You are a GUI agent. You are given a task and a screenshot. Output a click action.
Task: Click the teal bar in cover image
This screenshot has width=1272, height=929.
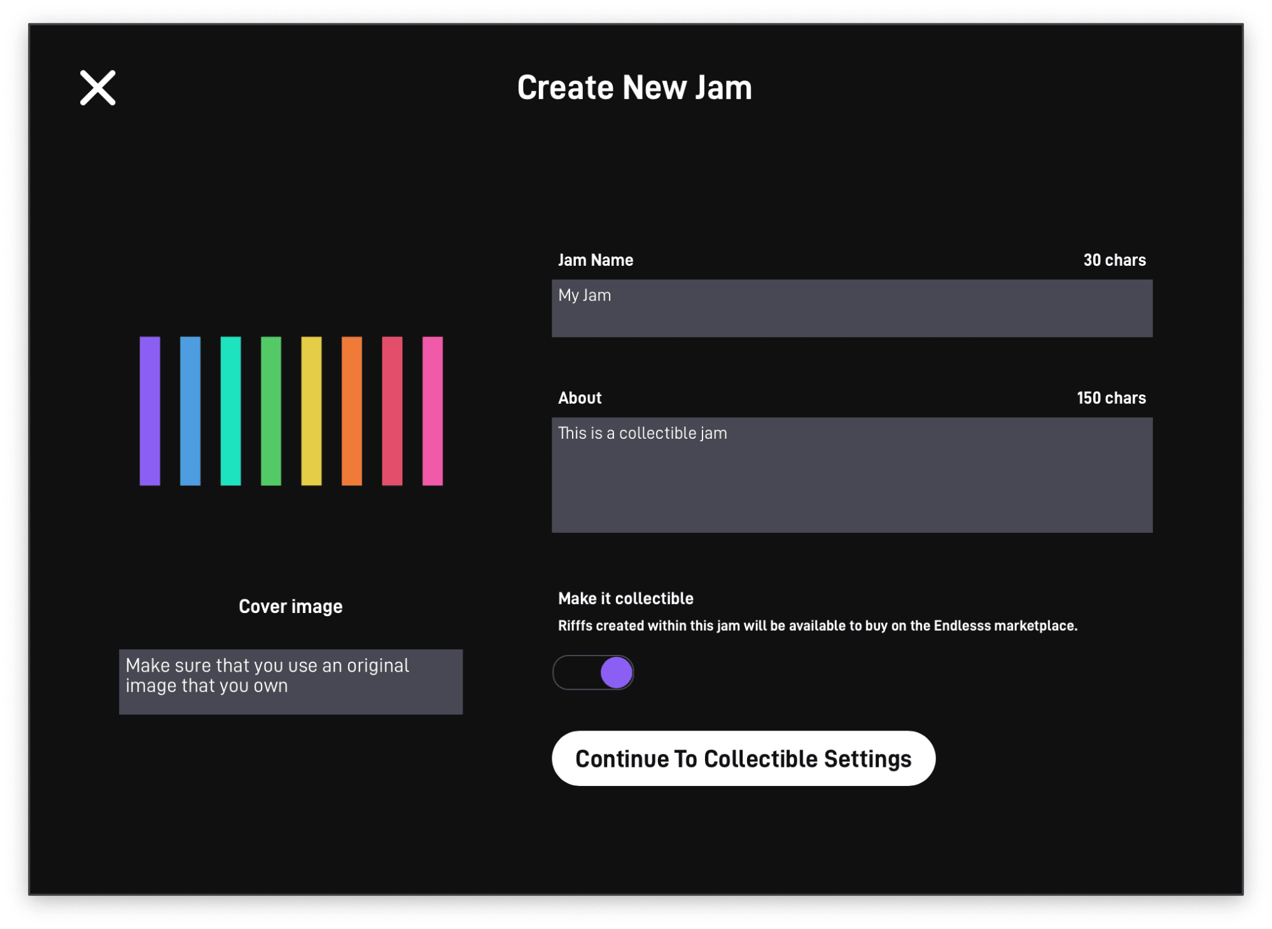coord(231,411)
